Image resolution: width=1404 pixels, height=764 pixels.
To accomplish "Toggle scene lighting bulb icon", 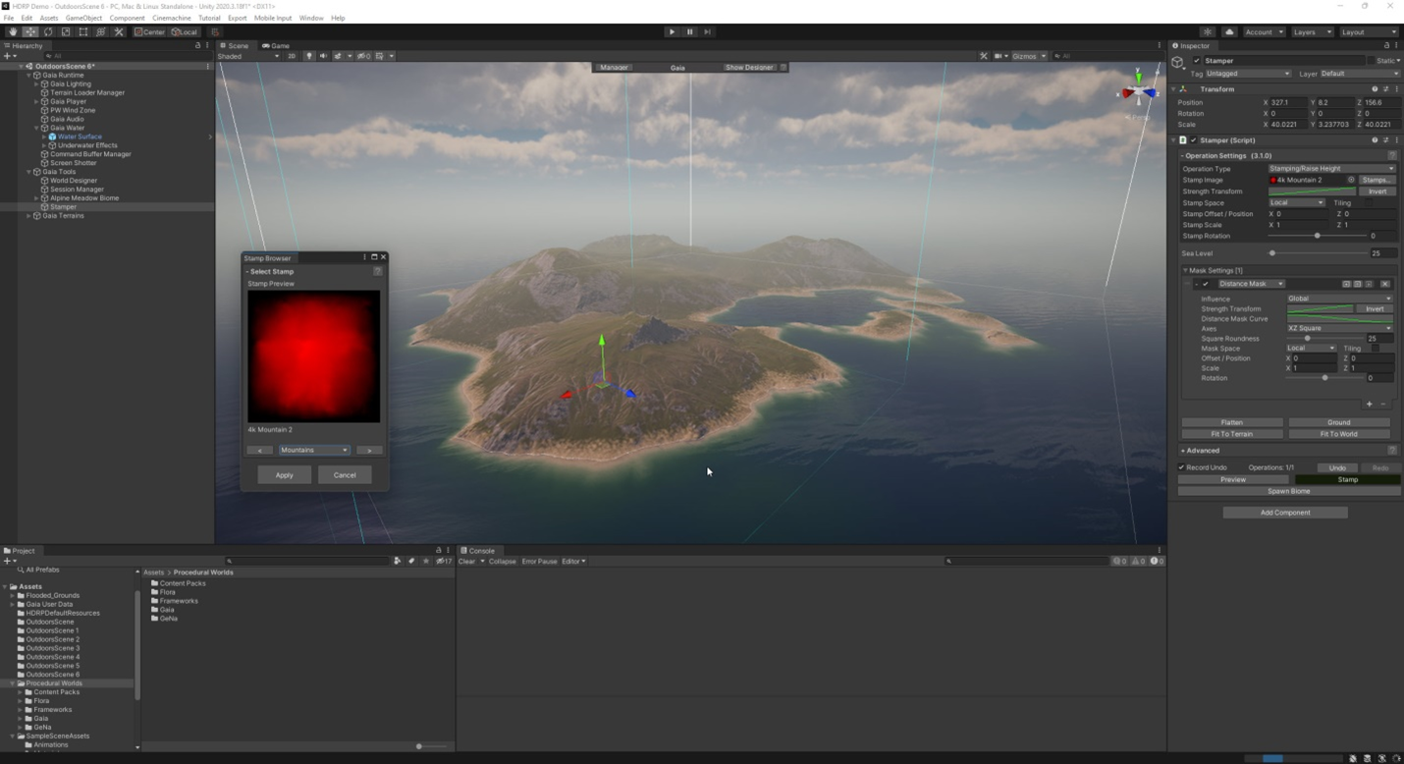I will 308,56.
